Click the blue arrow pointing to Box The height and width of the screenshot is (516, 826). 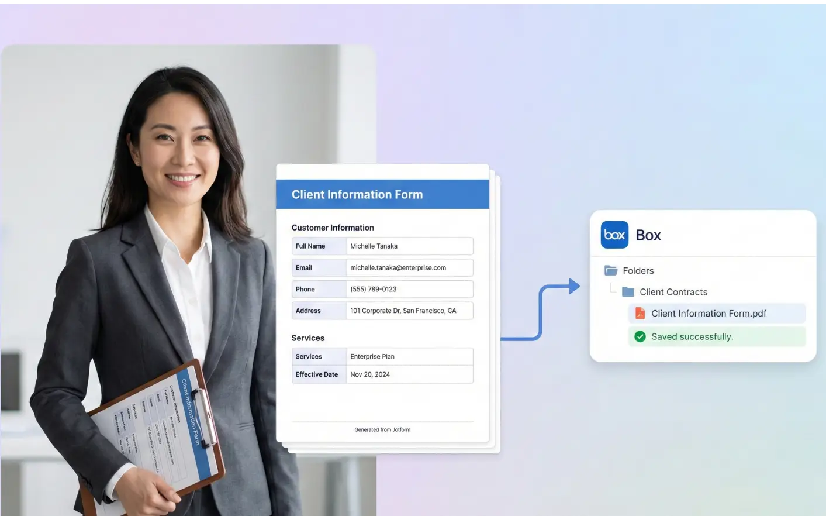573,286
